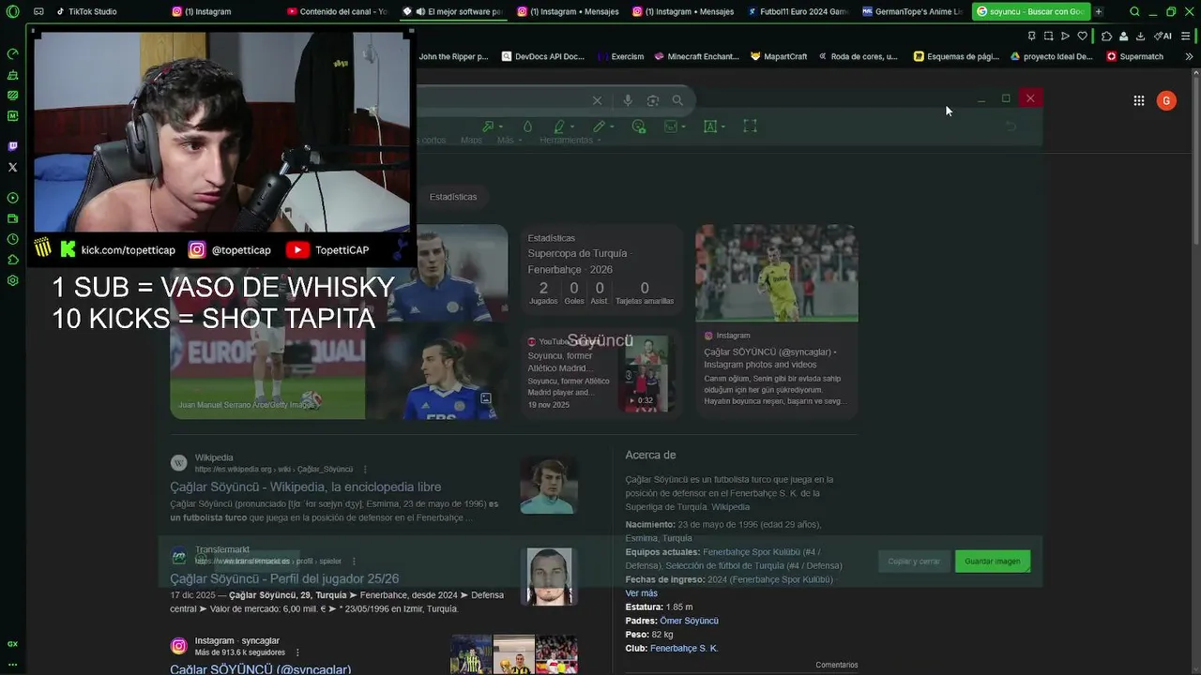
Task: Open the browser search tabs magnifier
Action: [1134, 11]
